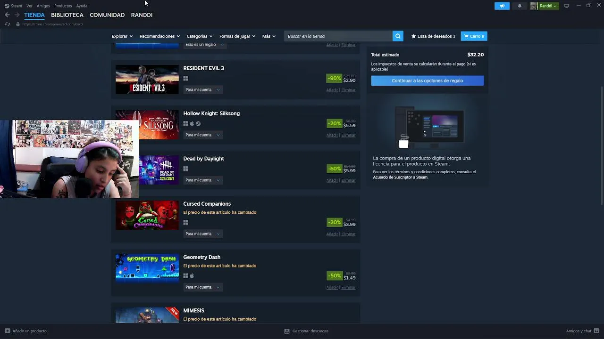Click the Resident Evil 3 thumbnail
The image size is (604, 339).
point(147,79)
